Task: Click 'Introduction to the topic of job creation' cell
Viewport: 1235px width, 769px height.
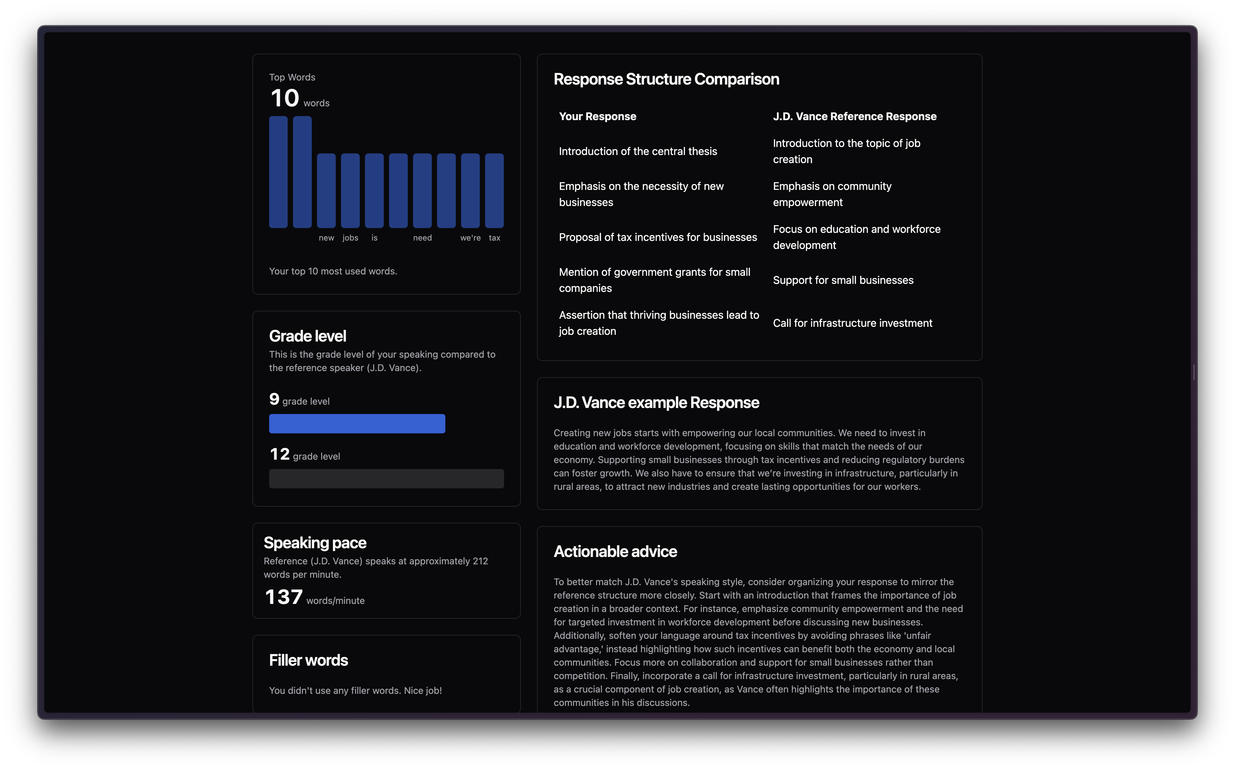Action: pos(846,151)
